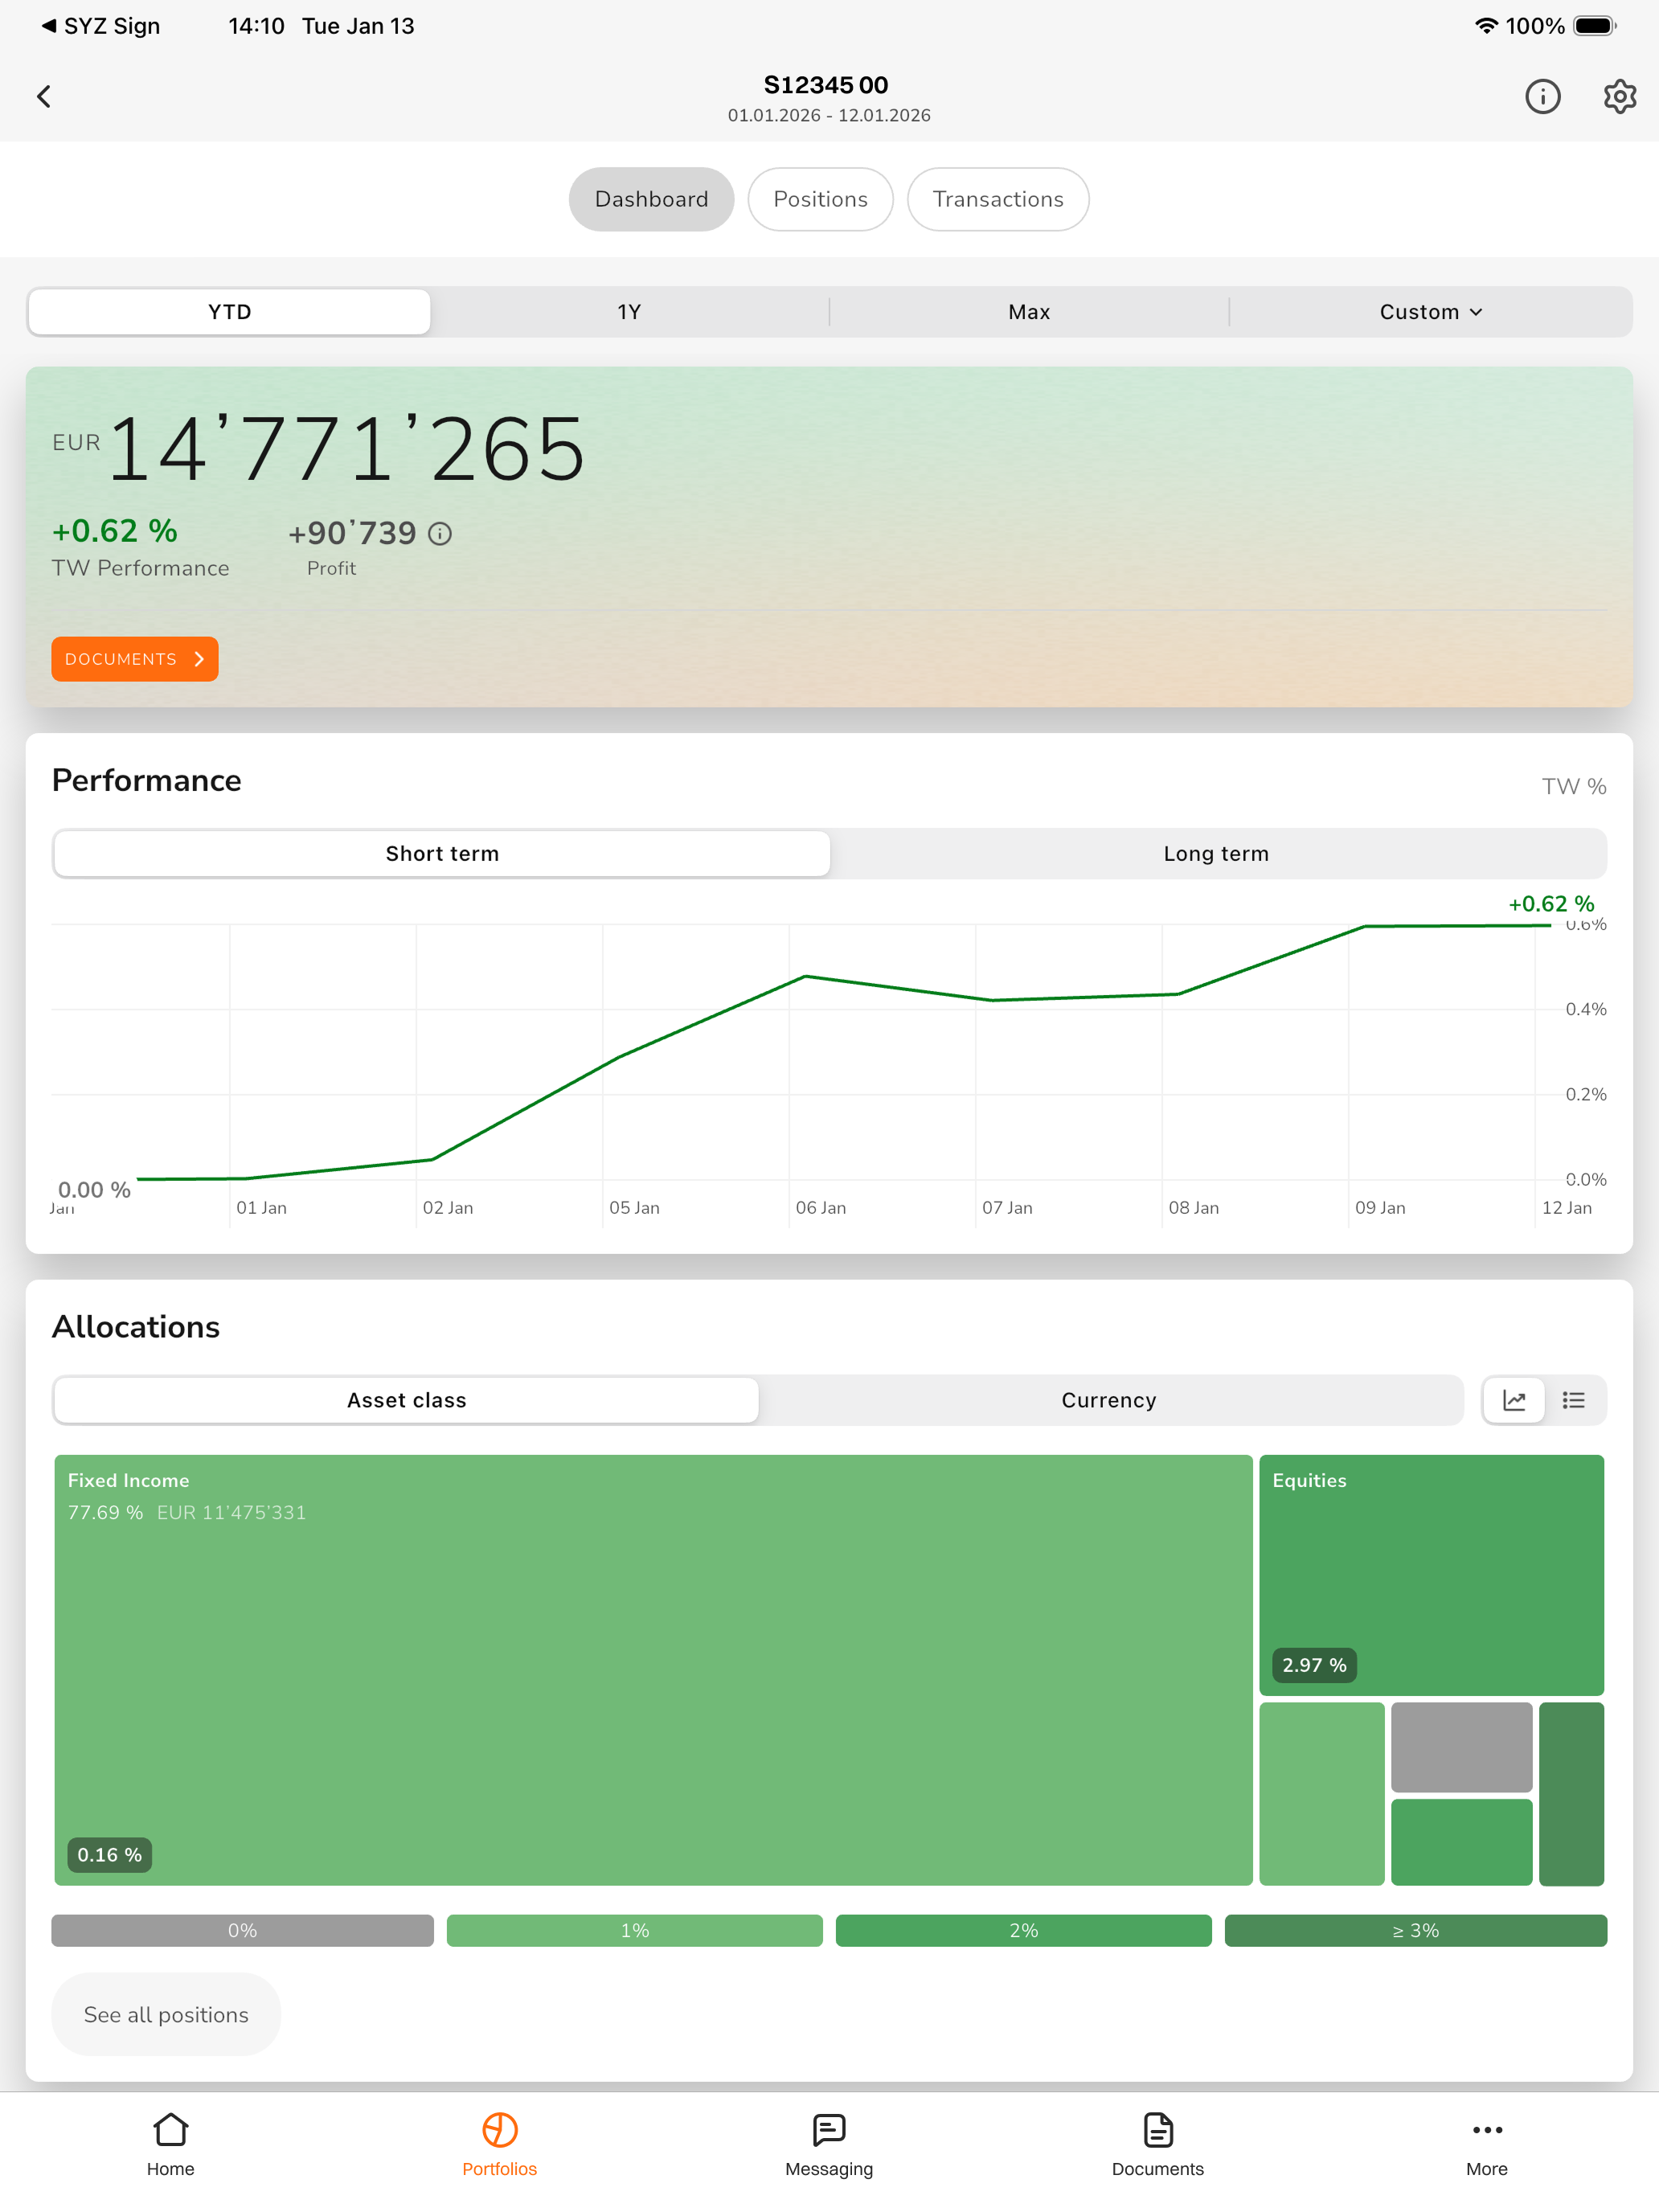Switch allocation view to Currency
Viewport: 1659px width, 2212px height.
[x=1109, y=1400]
